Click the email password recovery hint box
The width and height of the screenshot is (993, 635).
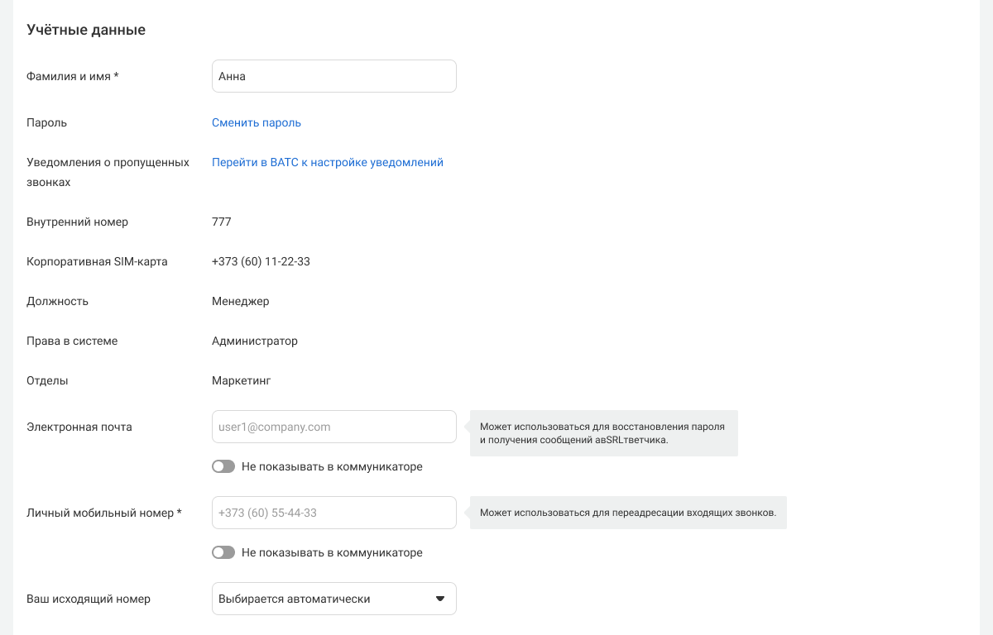click(603, 433)
